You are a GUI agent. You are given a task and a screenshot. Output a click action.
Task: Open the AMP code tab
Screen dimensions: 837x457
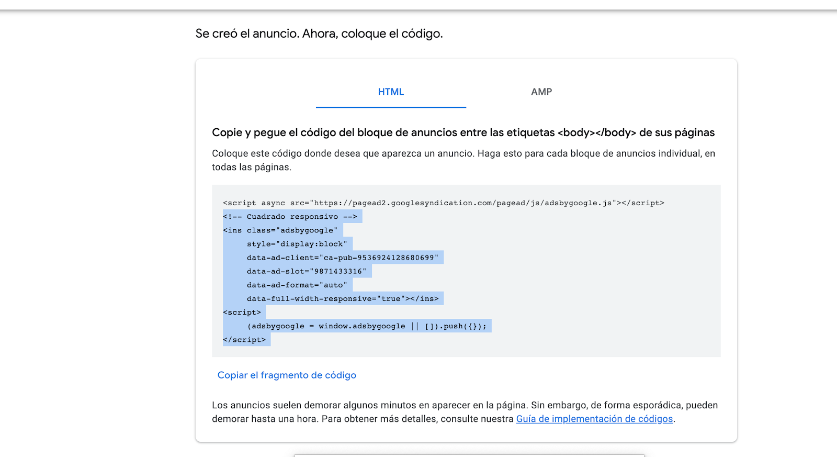pyautogui.click(x=541, y=92)
